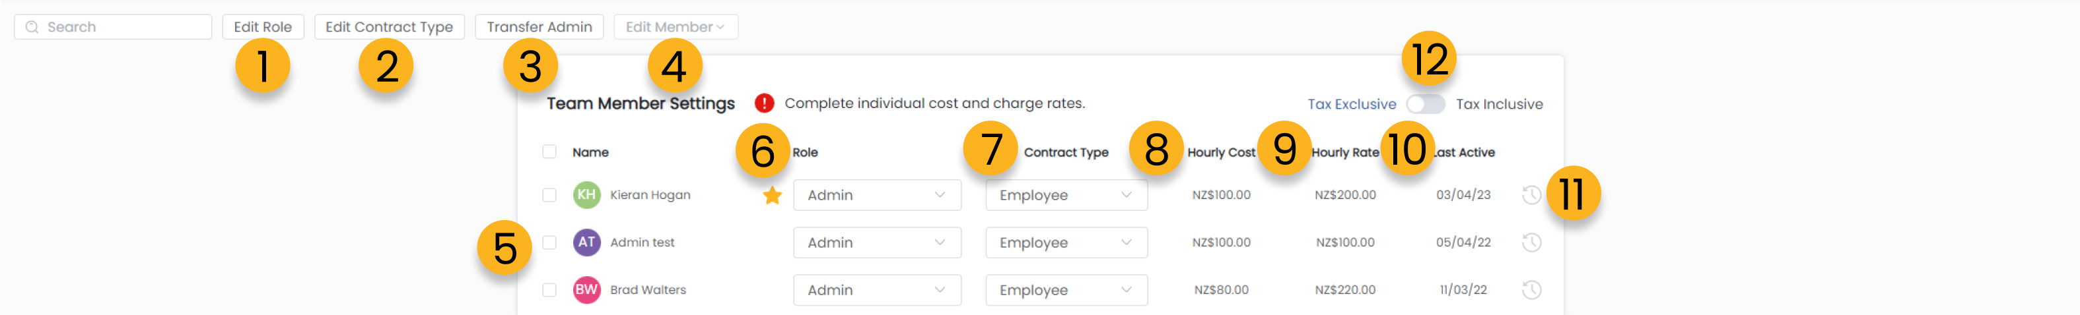Click the last active date 03/04/23
This screenshot has height=315, width=2080.
click(x=1463, y=195)
